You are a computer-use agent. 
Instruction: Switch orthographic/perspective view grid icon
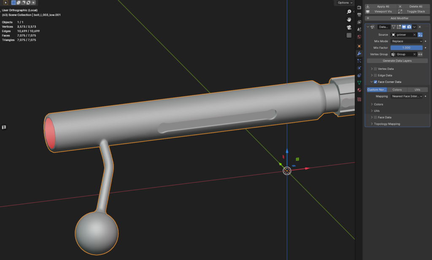[x=349, y=35]
